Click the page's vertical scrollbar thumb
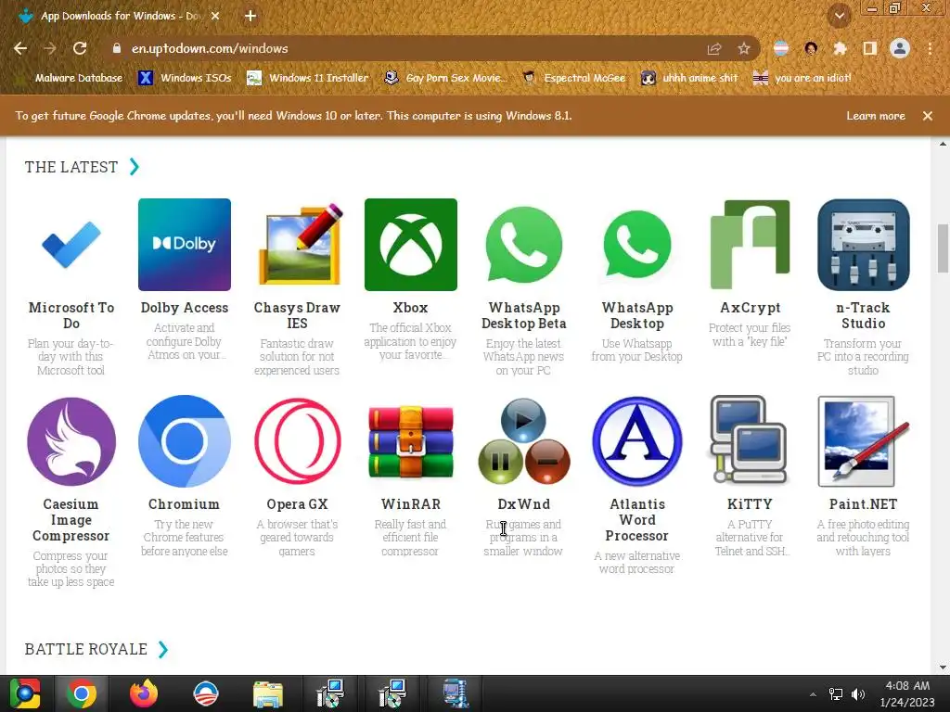This screenshot has width=950, height=712. [x=943, y=248]
